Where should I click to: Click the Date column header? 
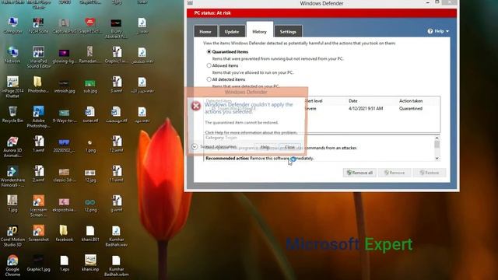352,101
